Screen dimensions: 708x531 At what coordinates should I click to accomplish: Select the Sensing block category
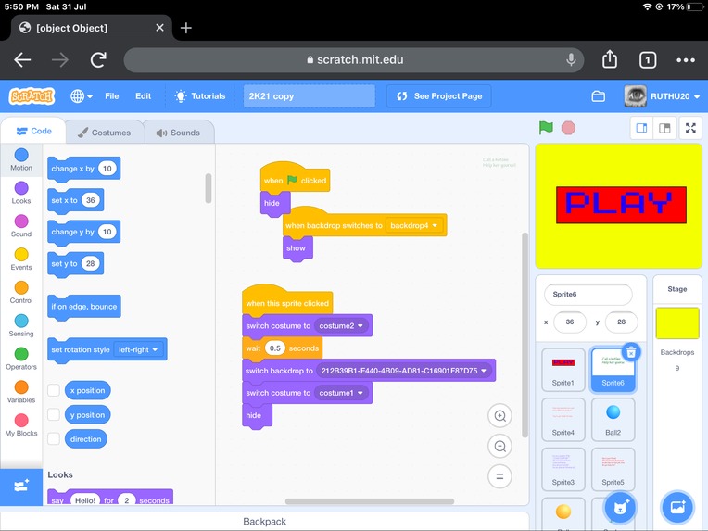[x=21, y=325]
